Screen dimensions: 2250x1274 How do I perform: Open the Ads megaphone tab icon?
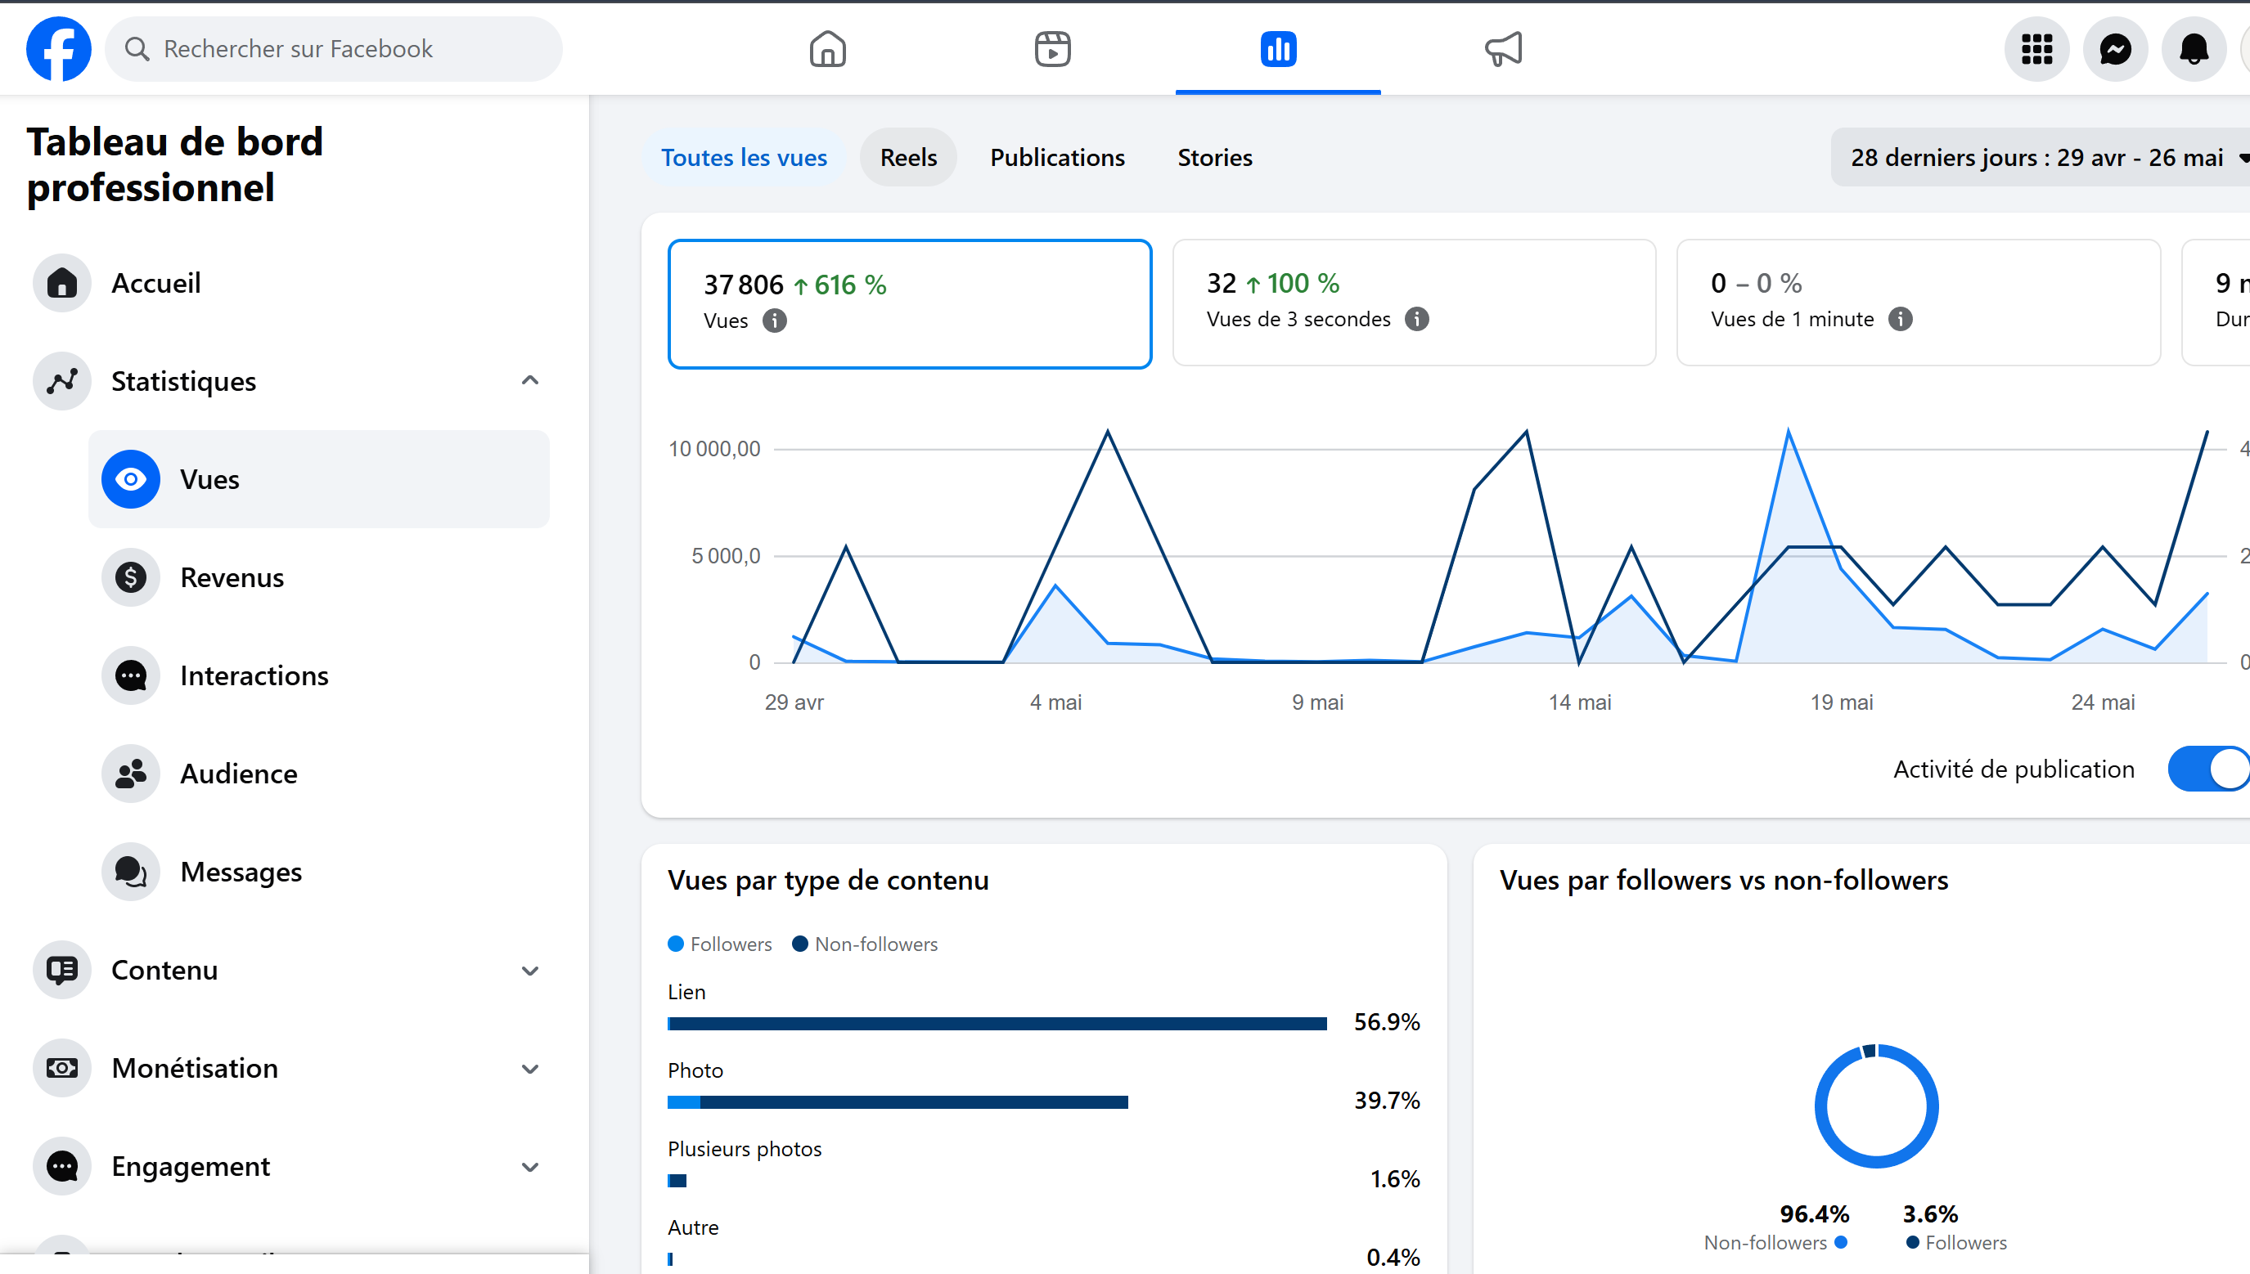[1503, 49]
